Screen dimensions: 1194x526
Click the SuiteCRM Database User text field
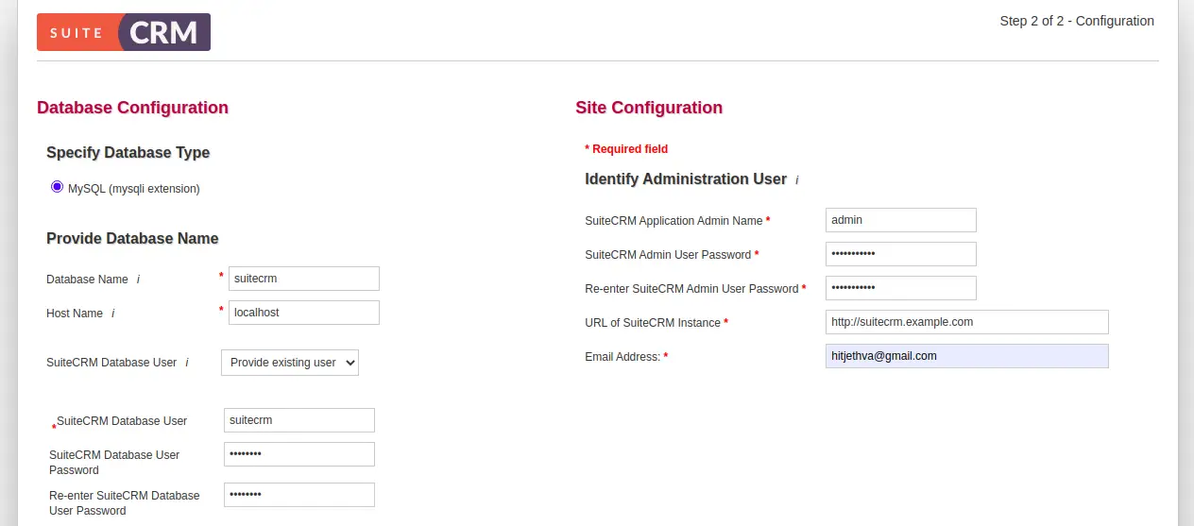coord(299,420)
